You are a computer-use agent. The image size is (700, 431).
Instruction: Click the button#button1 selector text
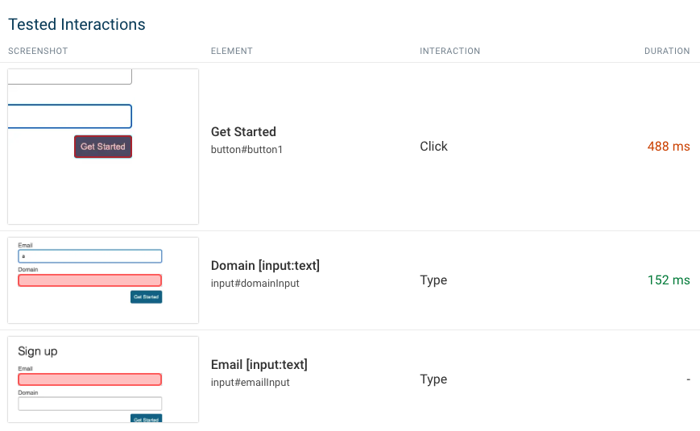point(246,150)
